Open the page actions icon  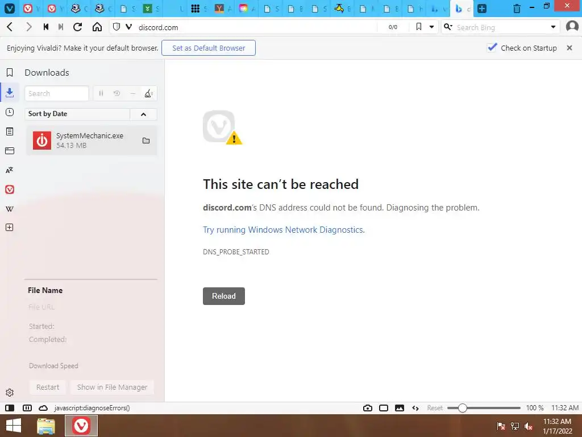pos(415,408)
